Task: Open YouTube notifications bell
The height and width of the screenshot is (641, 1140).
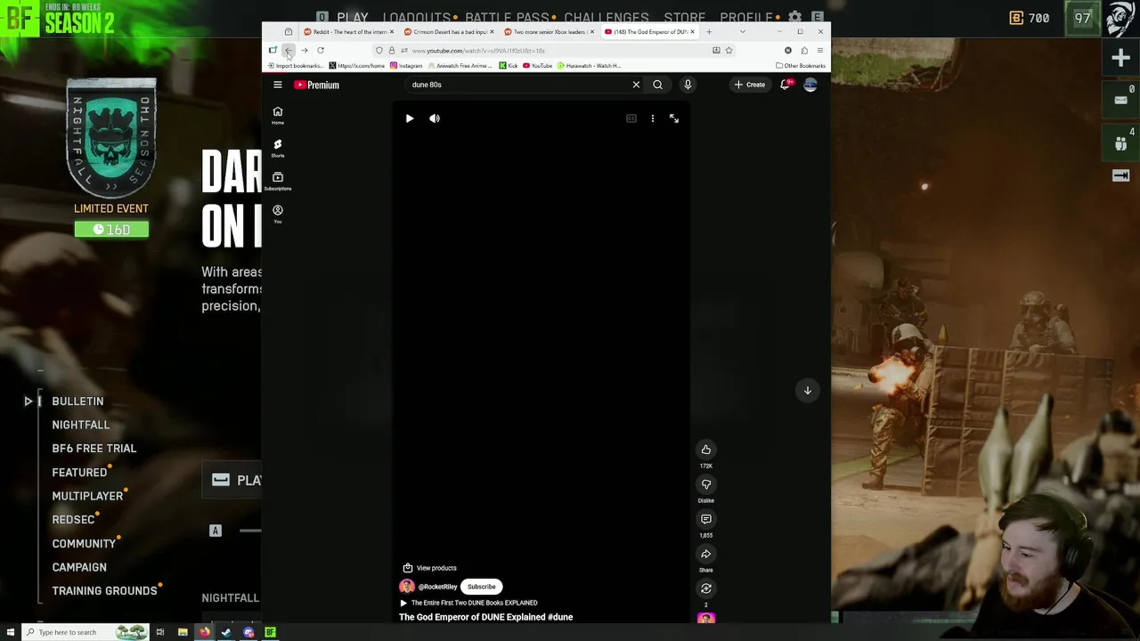Action: (x=786, y=85)
